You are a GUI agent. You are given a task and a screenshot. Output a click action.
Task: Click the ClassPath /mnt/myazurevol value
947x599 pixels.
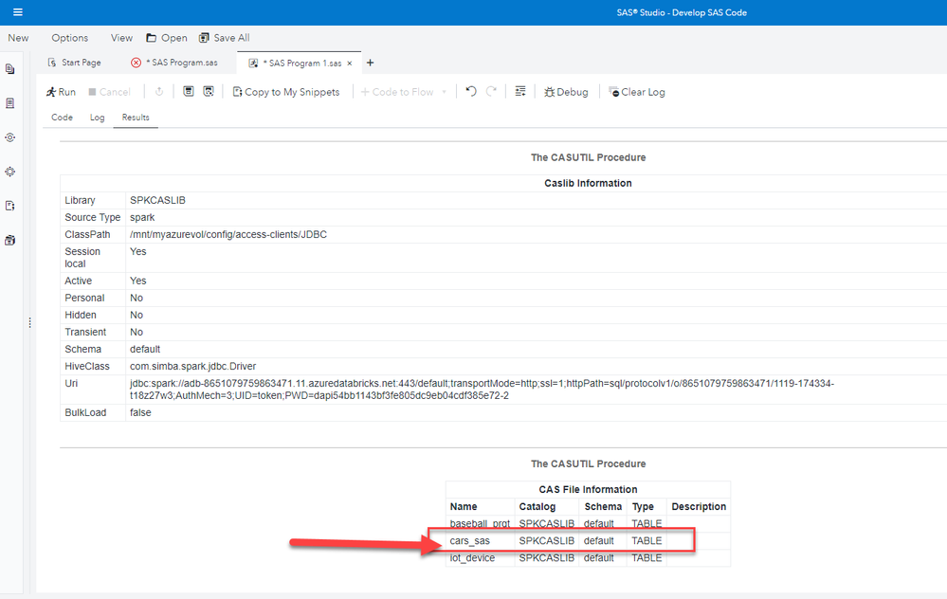click(x=228, y=234)
